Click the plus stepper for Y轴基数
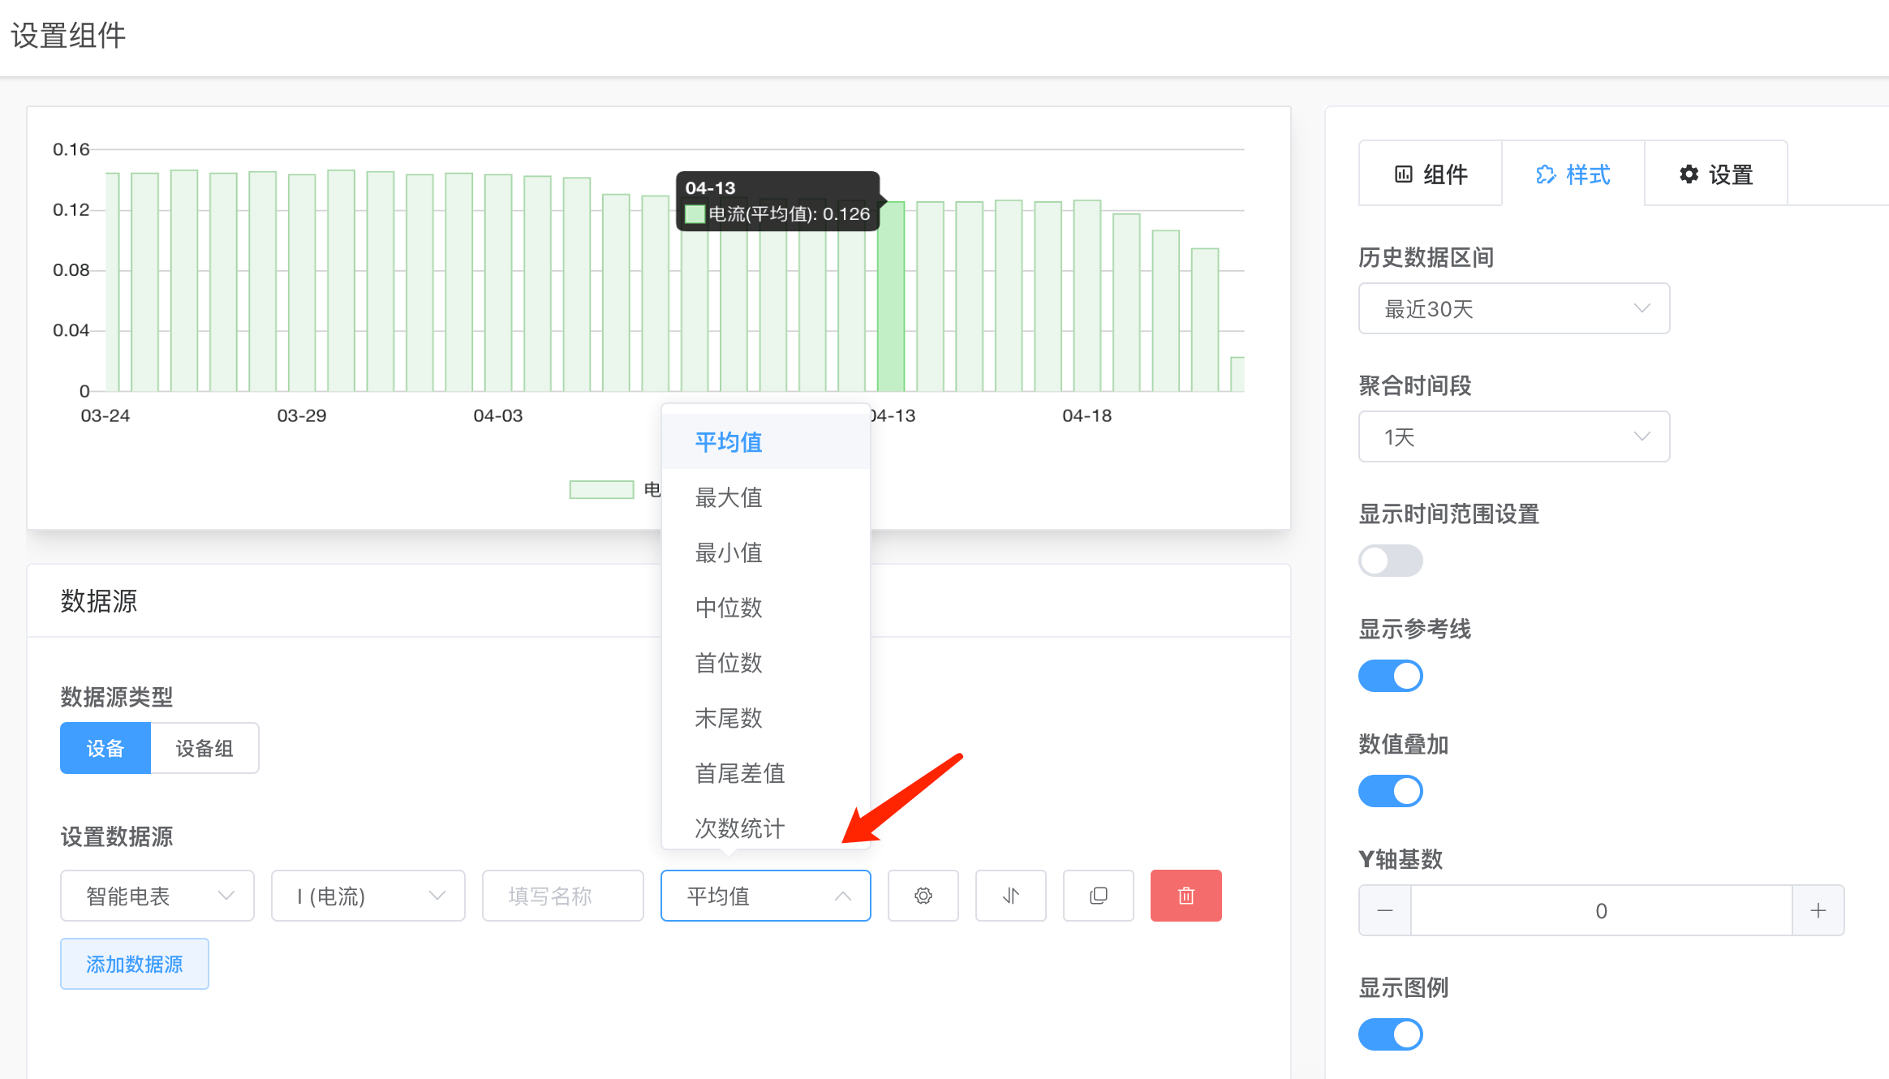1889x1079 pixels. pyautogui.click(x=1818, y=910)
